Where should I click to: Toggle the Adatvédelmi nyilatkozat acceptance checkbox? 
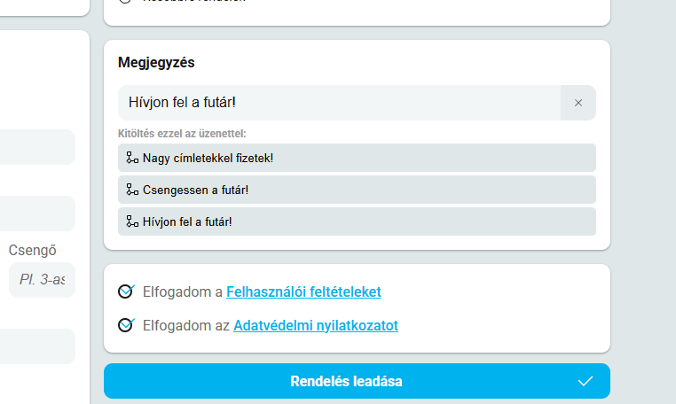click(125, 325)
